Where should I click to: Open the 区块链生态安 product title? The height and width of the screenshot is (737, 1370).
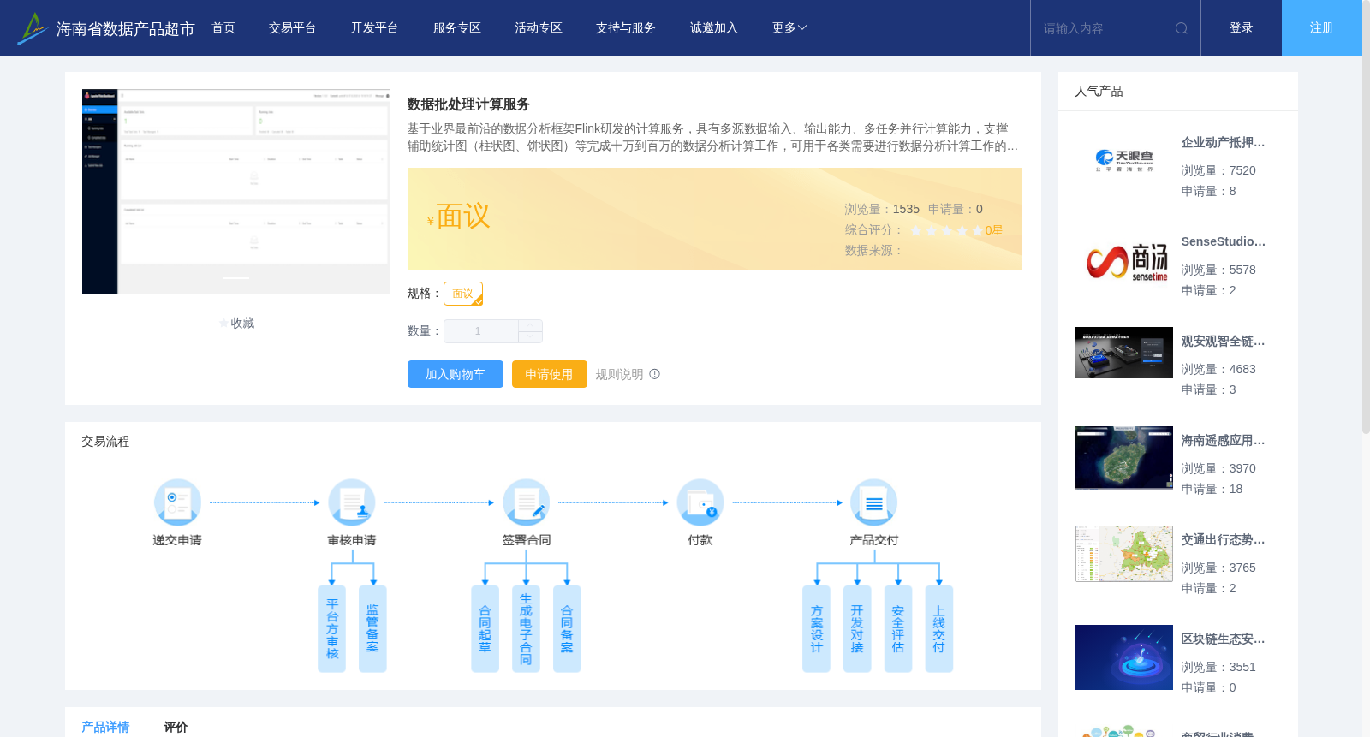(x=1223, y=639)
